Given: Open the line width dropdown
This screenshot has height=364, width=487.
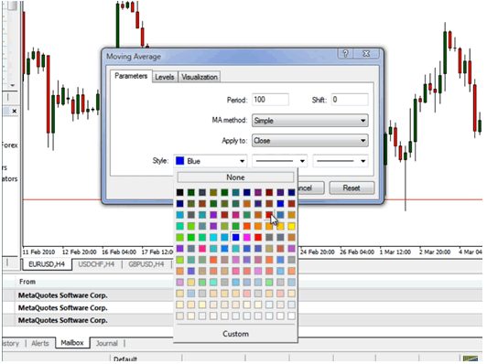Looking at the screenshot, I should pos(341,161).
